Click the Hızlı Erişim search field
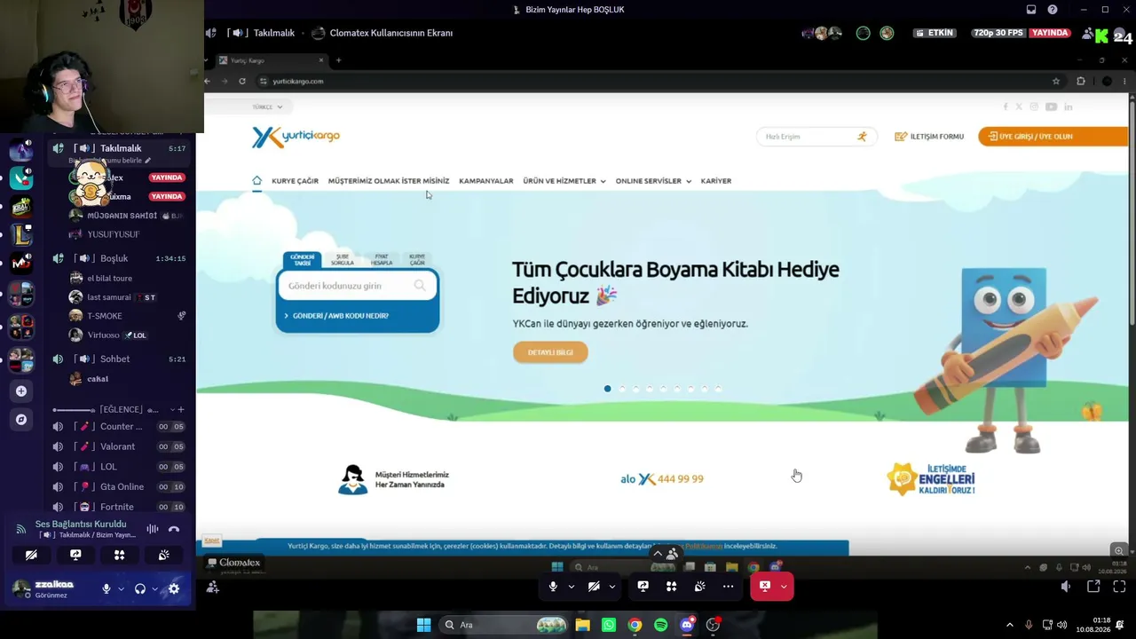 (x=816, y=137)
